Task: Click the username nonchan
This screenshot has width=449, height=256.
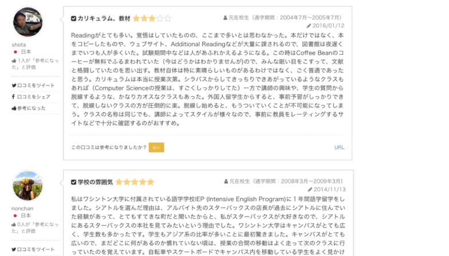Action: 22,209
